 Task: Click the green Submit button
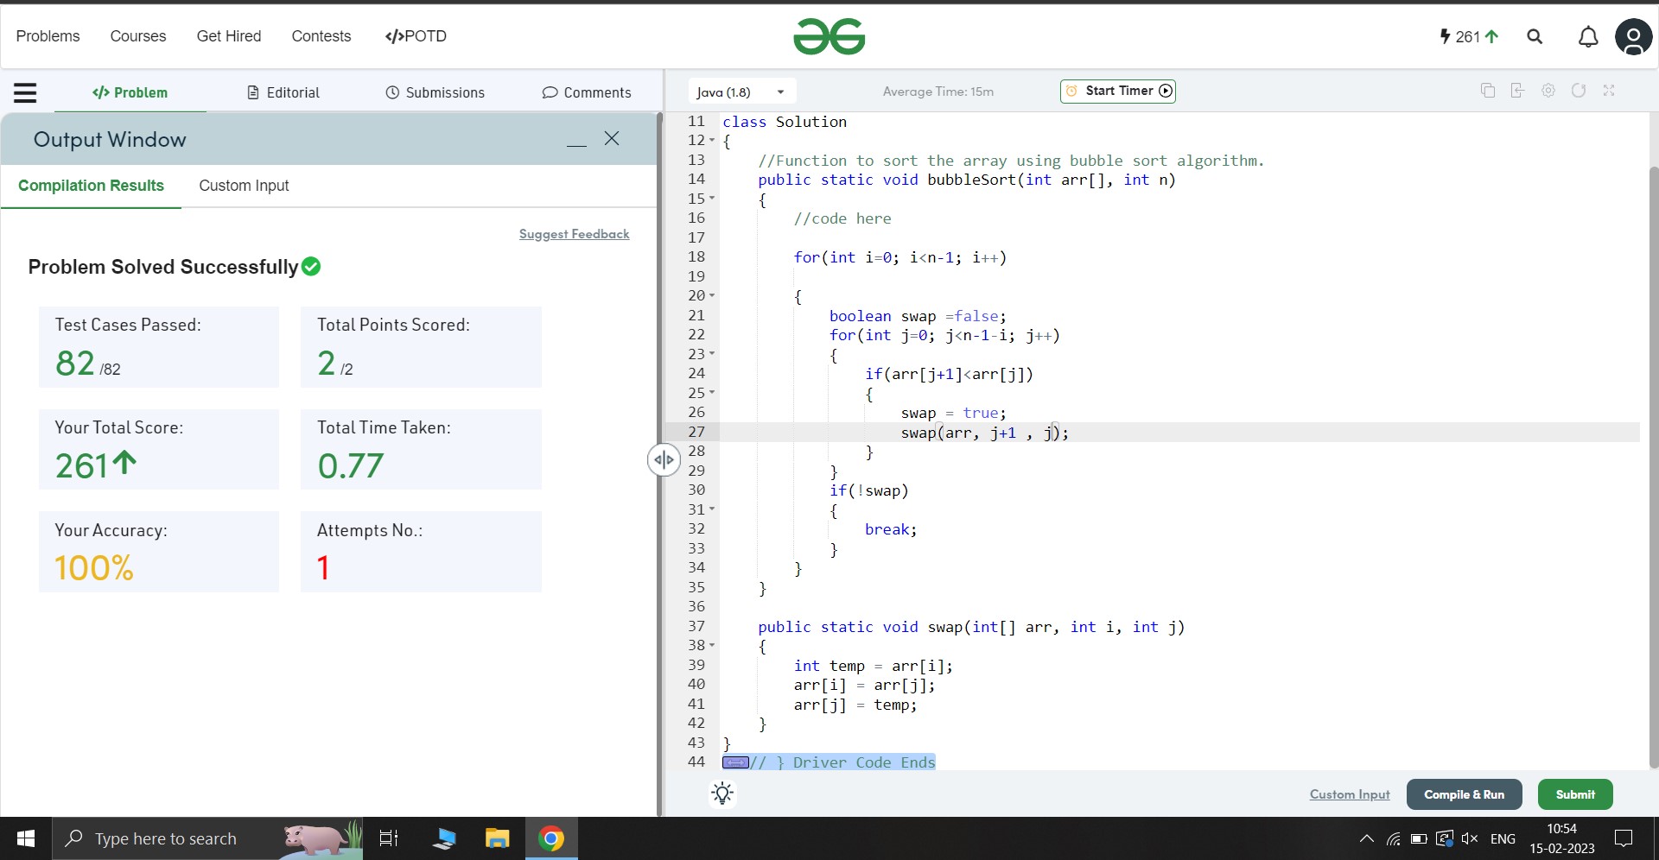click(x=1575, y=794)
